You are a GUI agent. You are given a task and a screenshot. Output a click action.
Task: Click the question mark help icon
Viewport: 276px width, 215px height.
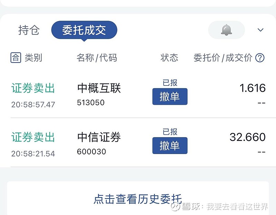click(x=260, y=58)
